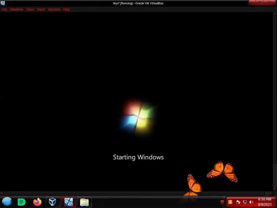Open the VirtualBox Manager cube icon in taskbar
This screenshot has height=208, width=277.
52,202
